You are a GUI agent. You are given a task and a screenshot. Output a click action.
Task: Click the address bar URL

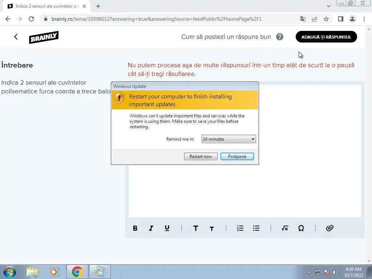coord(157,19)
